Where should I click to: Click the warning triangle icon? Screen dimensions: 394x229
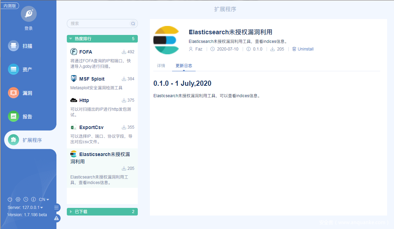tap(56, 218)
